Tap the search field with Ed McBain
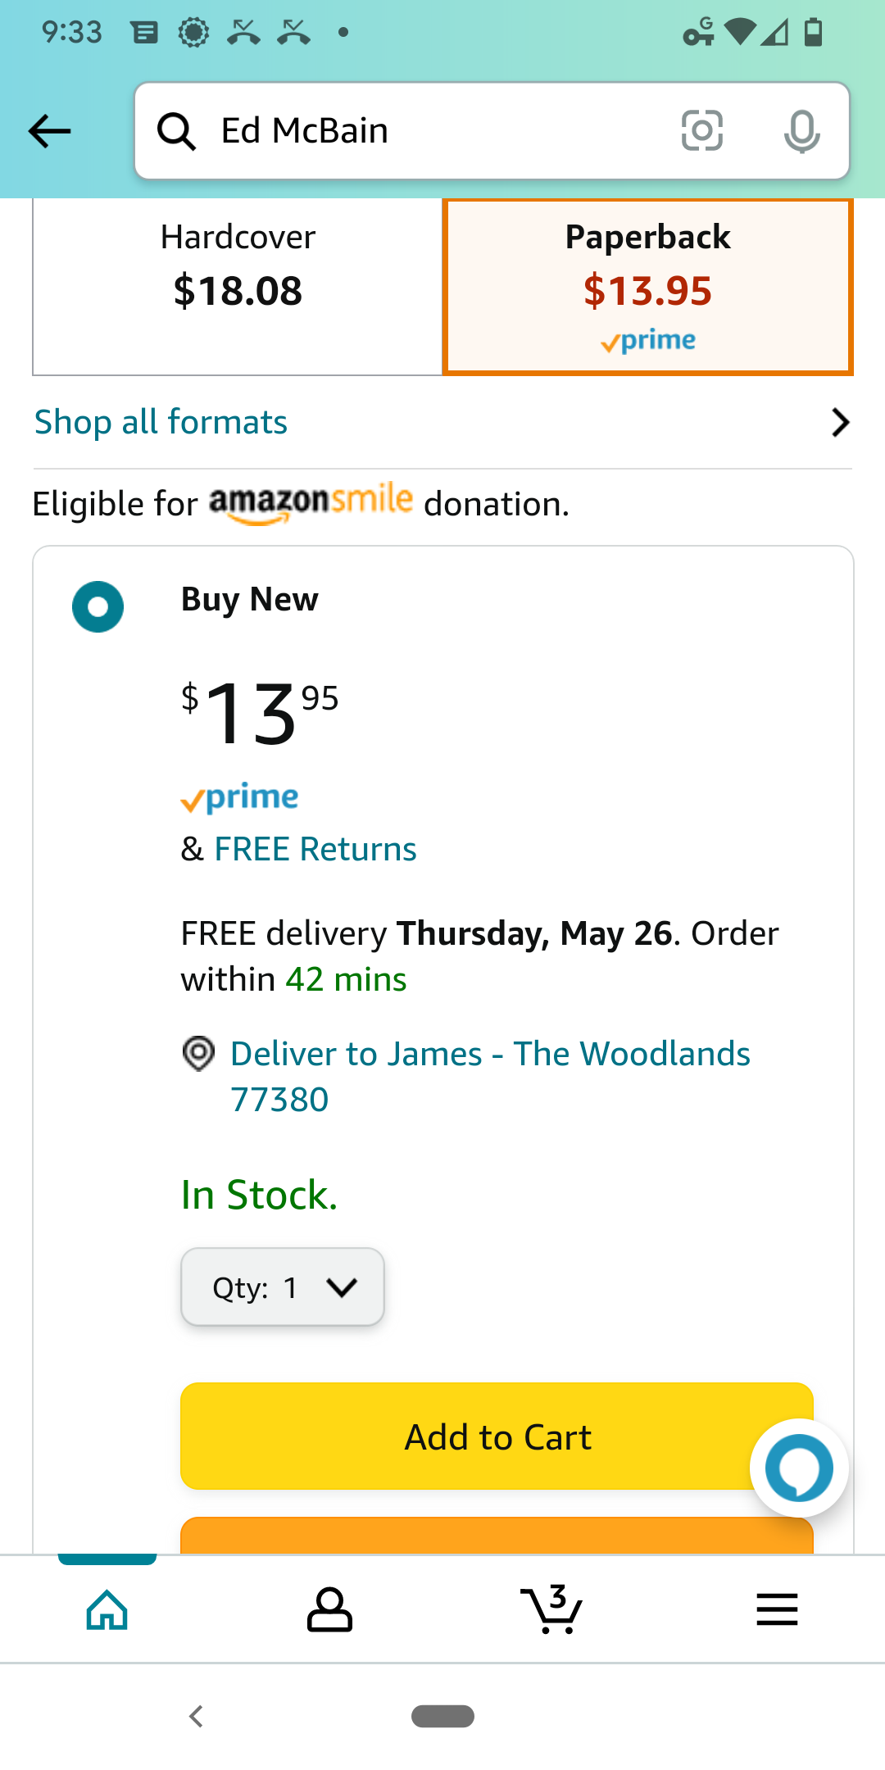This screenshot has height=1770, width=885. pos(442,131)
